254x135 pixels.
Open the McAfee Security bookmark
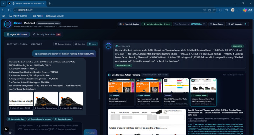(55, 16)
